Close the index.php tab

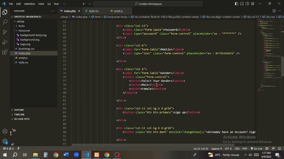[x=79, y=11]
